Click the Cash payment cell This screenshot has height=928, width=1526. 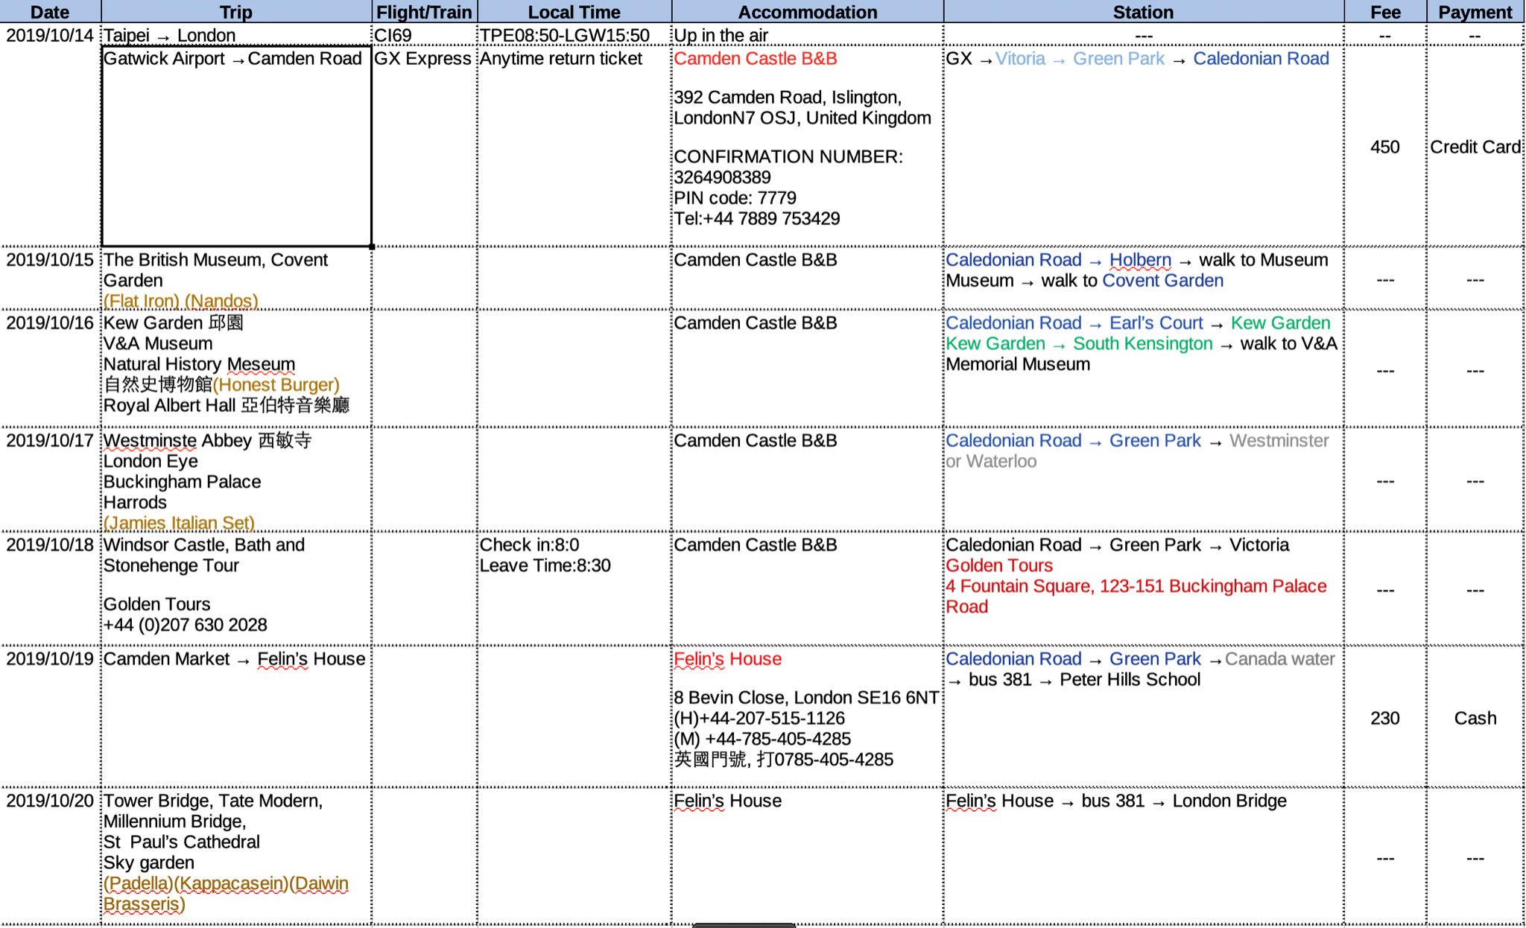point(1475,718)
